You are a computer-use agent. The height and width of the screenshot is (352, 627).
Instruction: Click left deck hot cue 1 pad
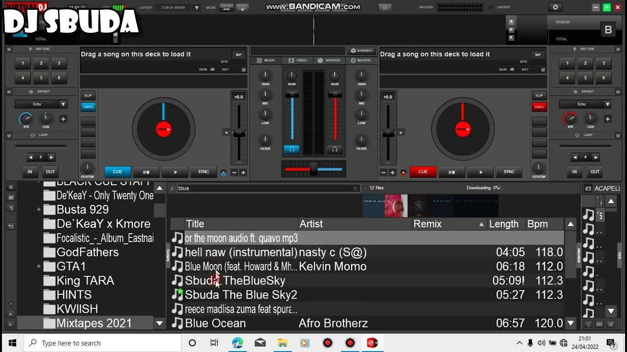[23, 63]
